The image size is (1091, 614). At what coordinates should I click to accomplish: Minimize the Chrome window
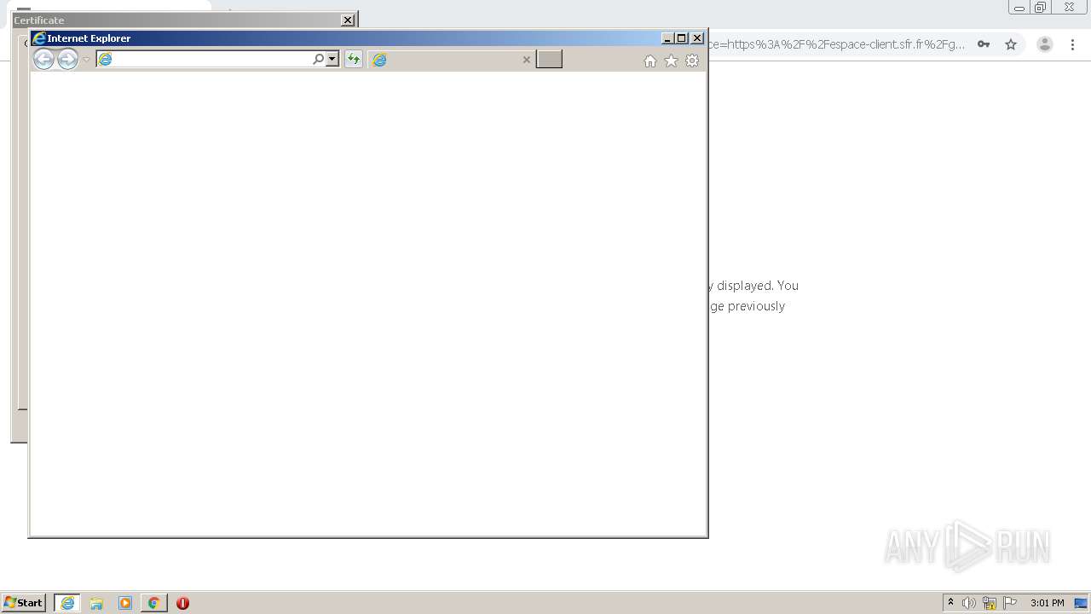point(1019,8)
